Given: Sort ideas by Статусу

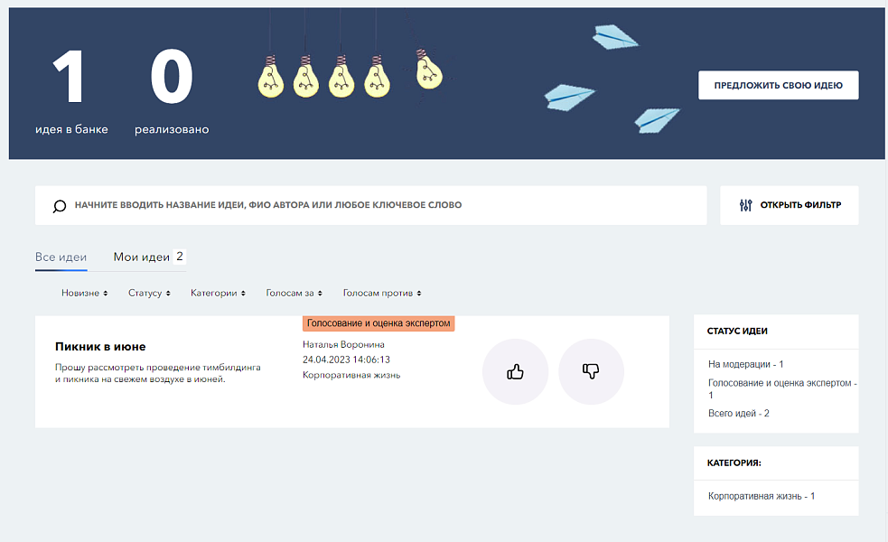Looking at the screenshot, I should pos(149,293).
